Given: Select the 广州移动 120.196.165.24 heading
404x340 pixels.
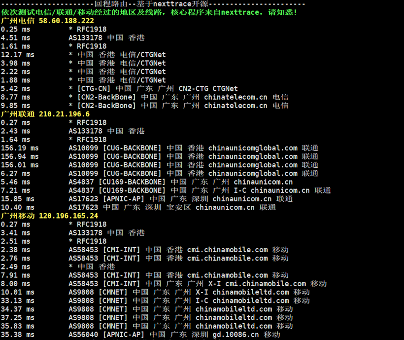Looking at the screenshot, I should (49, 216).
